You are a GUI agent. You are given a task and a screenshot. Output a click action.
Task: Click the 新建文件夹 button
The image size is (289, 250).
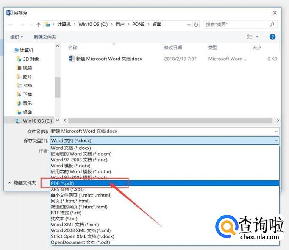[45, 37]
